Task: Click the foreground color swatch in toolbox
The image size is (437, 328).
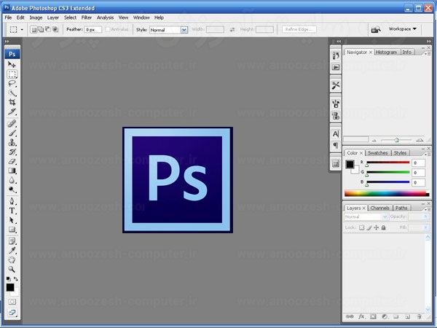Action: (x=10, y=287)
